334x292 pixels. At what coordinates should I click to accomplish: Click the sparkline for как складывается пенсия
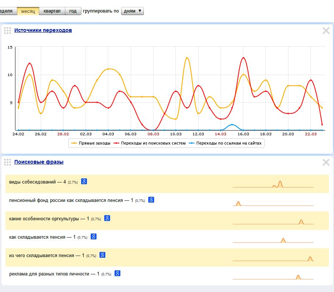273,240
